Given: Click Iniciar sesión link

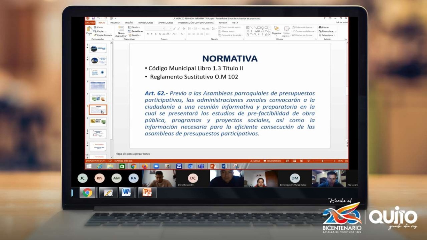Looking at the screenshot, I should pyautogui.click(x=342, y=22).
